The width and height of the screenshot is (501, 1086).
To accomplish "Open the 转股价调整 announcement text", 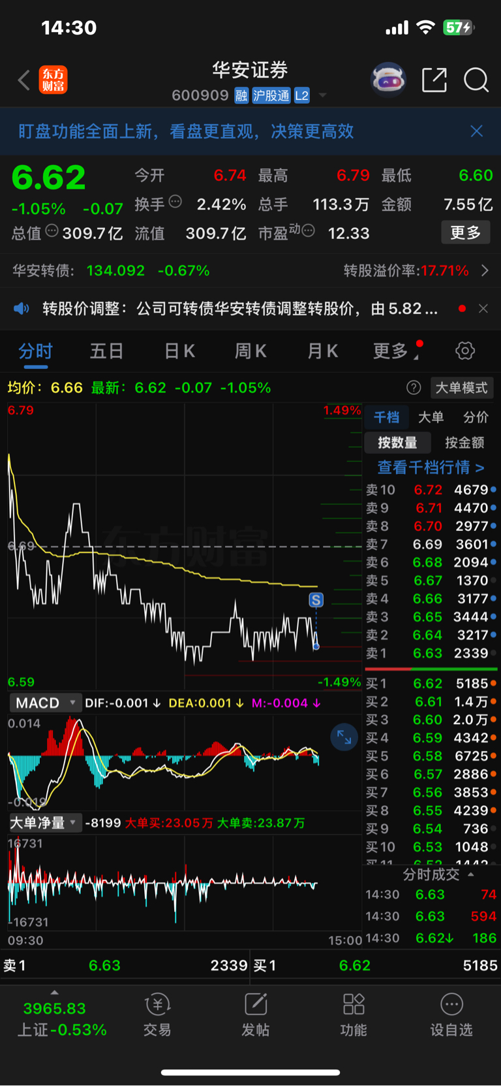I will 240,308.
